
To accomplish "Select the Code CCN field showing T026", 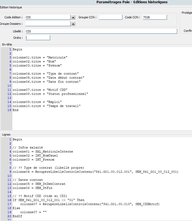I will tap(155, 17).
